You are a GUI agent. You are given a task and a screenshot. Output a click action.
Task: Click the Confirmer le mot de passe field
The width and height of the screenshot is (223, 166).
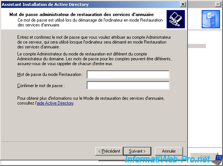point(128,85)
